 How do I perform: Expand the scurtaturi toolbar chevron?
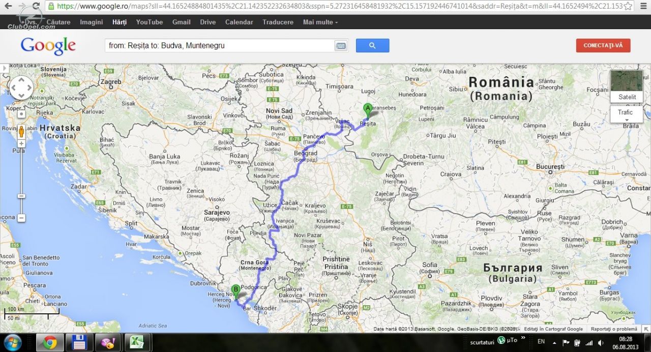tap(523, 338)
